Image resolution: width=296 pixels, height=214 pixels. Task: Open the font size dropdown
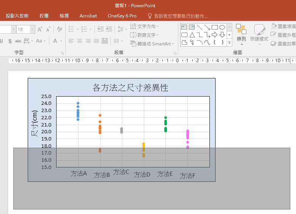pos(33,29)
